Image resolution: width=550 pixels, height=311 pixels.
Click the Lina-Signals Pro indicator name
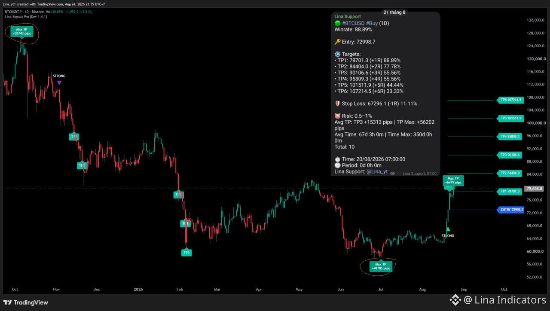26,16
